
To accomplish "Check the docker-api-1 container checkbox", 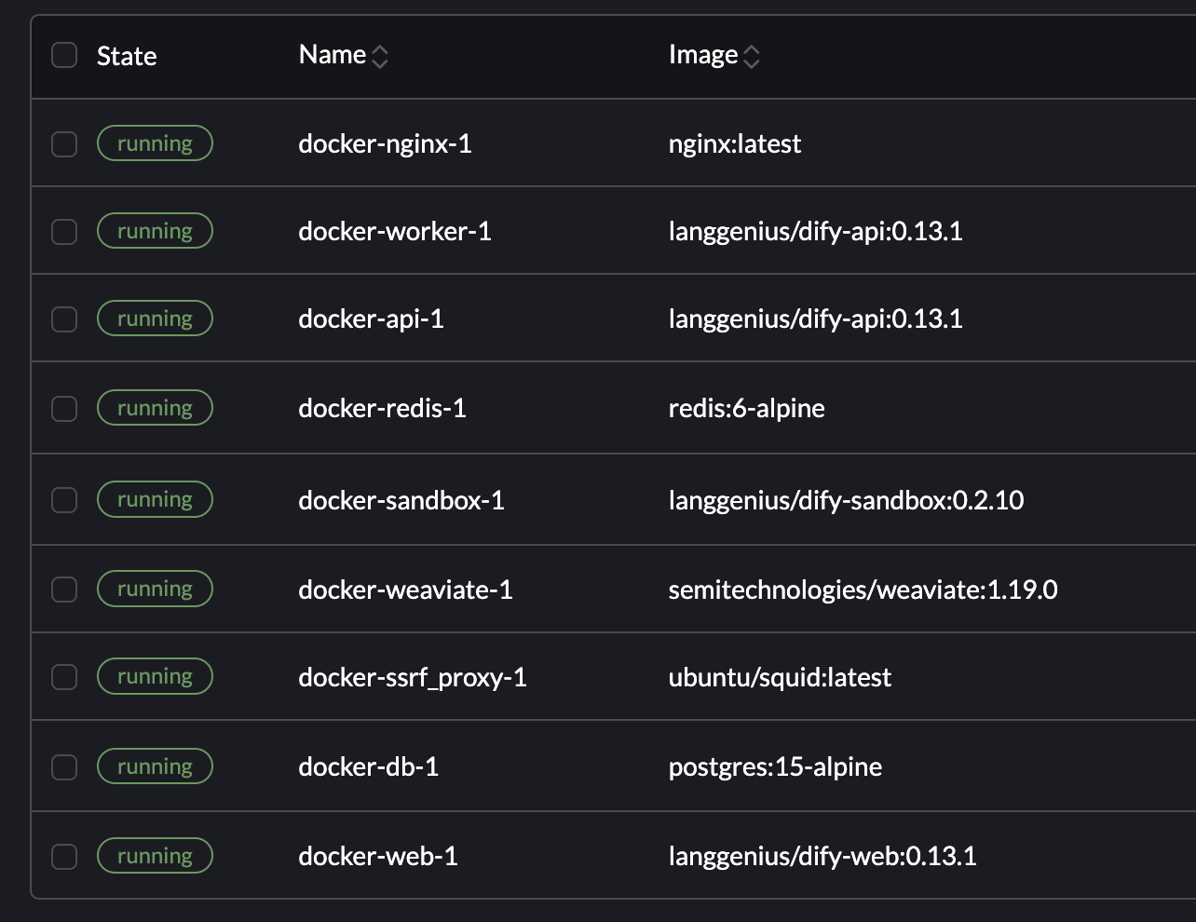I will pyautogui.click(x=64, y=319).
